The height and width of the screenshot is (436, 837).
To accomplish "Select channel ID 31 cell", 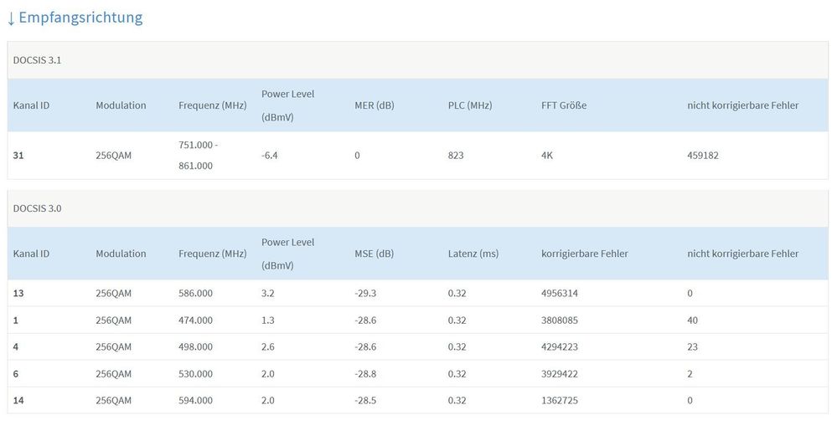I will point(18,156).
